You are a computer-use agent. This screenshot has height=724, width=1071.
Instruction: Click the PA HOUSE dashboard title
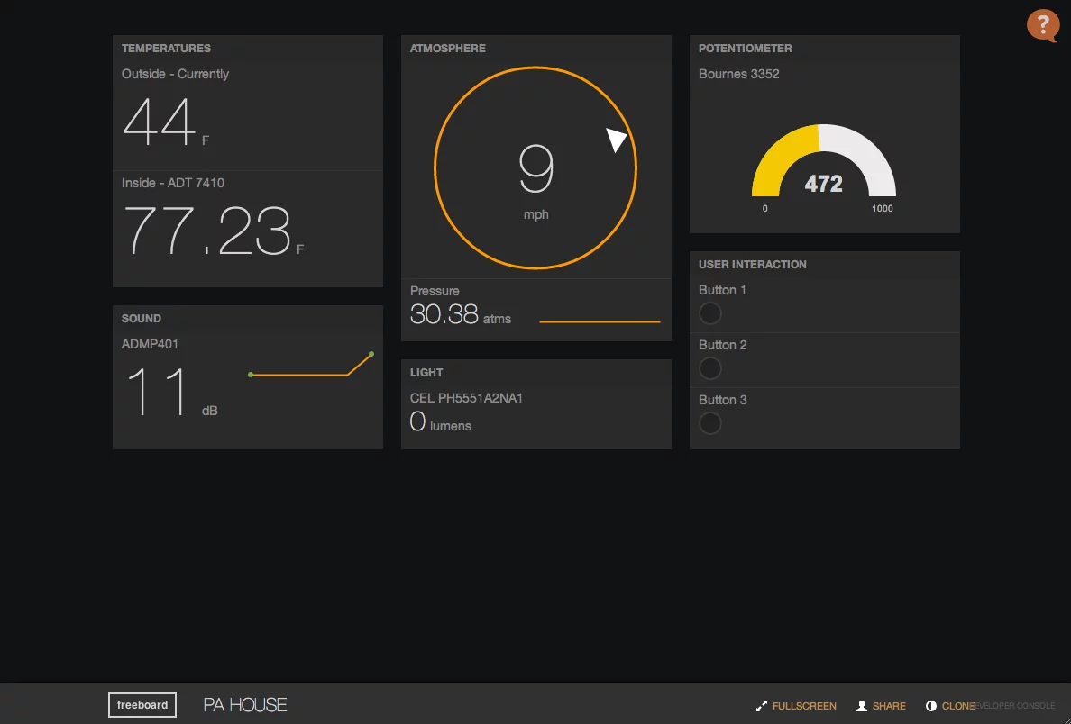245,705
